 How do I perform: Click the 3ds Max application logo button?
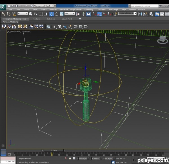(3, 7)
